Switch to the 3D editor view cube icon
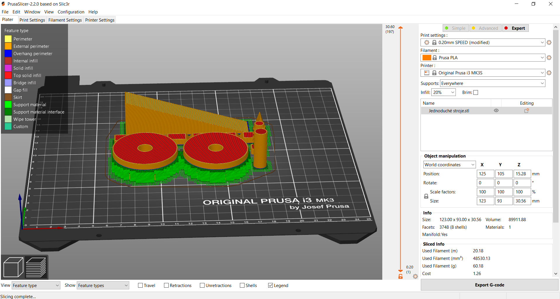The width and height of the screenshot is (560, 299). click(x=13, y=267)
